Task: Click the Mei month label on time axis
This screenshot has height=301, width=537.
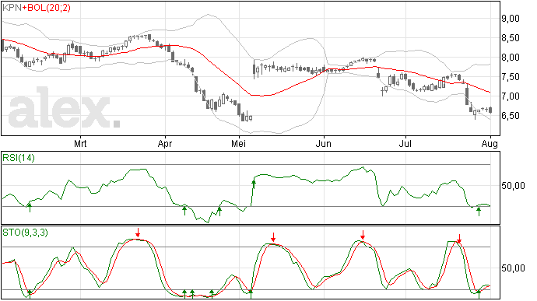Action: (238, 144)
